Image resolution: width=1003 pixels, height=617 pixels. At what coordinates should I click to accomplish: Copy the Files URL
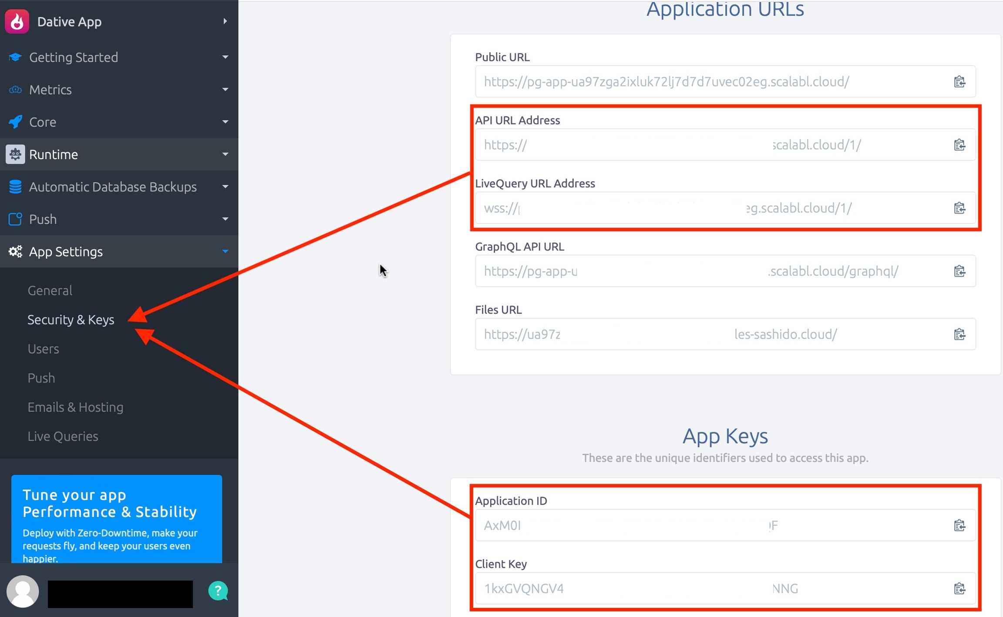959,334
